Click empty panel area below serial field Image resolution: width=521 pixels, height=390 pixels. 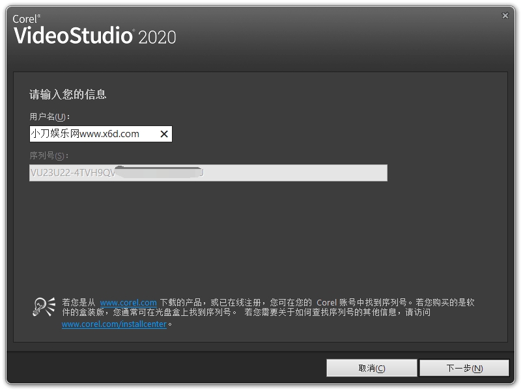pyautogui.click(x=260, y=234)
